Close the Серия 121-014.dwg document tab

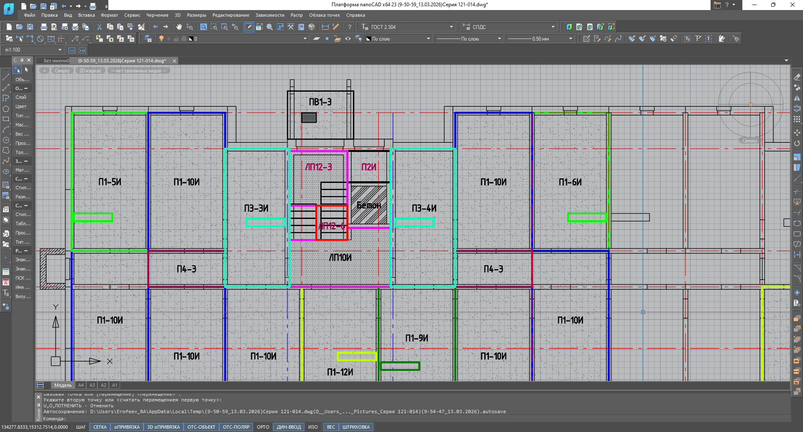(x=174, y=61)
